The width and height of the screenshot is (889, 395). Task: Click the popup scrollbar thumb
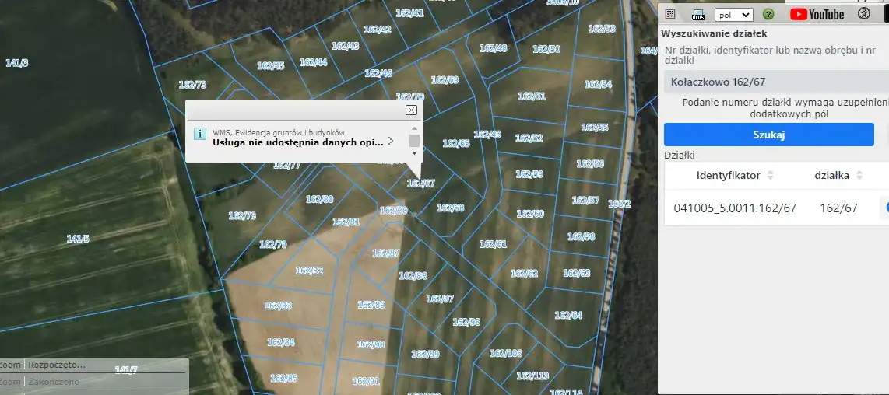(x=414, y=140)
